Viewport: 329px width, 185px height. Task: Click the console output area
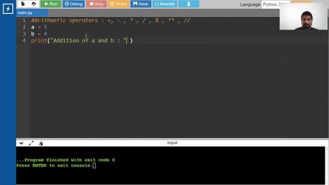(x=171, y=165)
